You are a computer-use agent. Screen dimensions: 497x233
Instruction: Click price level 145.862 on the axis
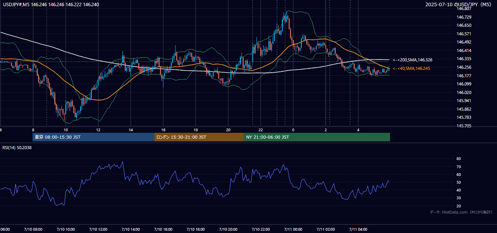pyautogui.click(x=464, y=109)
